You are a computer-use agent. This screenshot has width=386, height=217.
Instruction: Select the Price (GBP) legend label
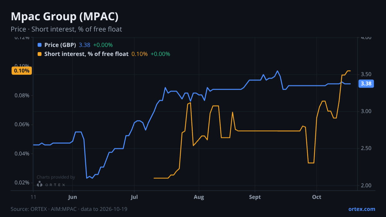coord(60,45)
